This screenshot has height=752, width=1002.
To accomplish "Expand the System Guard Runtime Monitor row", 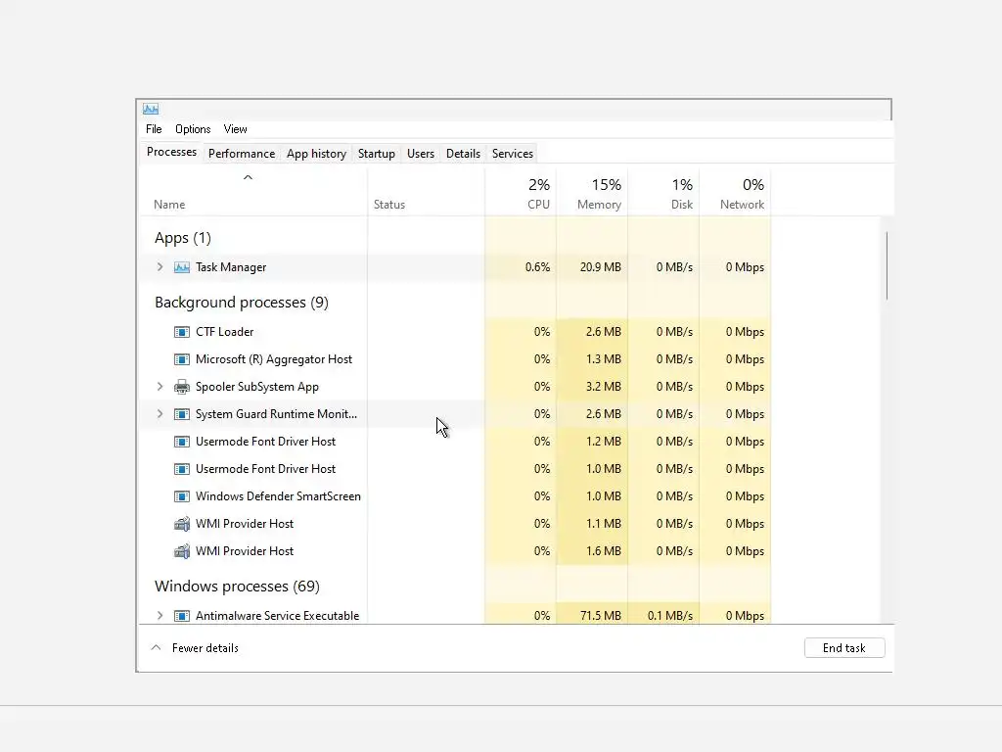I will pos(159,414).
